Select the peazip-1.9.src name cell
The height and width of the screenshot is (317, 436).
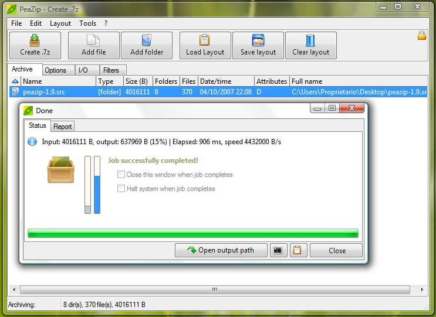coord(44,92)
